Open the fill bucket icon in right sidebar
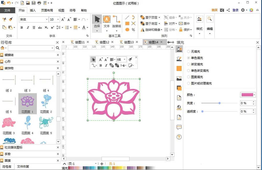262x170 pixels. pyautogui.click(x=179, y=49)
